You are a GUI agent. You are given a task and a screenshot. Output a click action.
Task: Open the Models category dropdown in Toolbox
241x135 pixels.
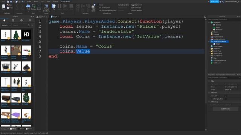[6, 25]
